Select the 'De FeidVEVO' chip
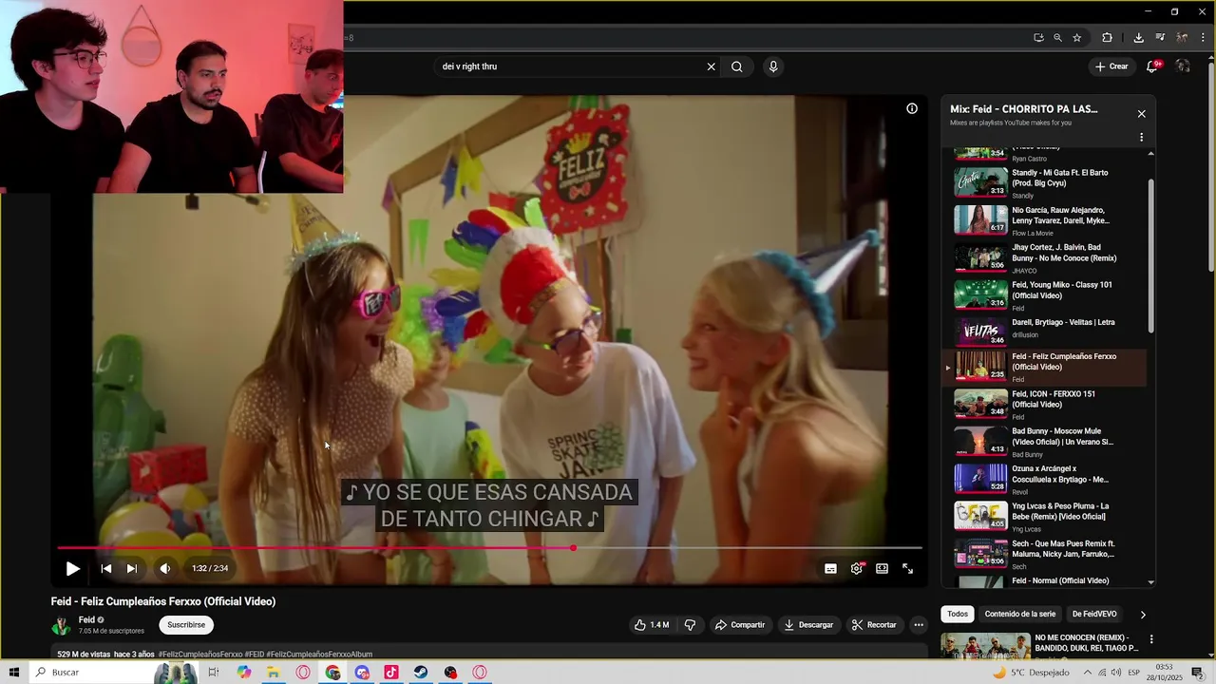This screenshot has width=1216, height=684. (x=1094, y=614)
